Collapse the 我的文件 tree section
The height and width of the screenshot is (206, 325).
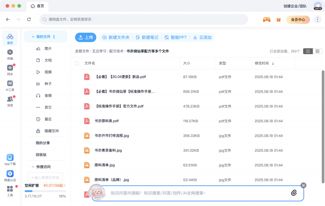click(x=33, y=37)
